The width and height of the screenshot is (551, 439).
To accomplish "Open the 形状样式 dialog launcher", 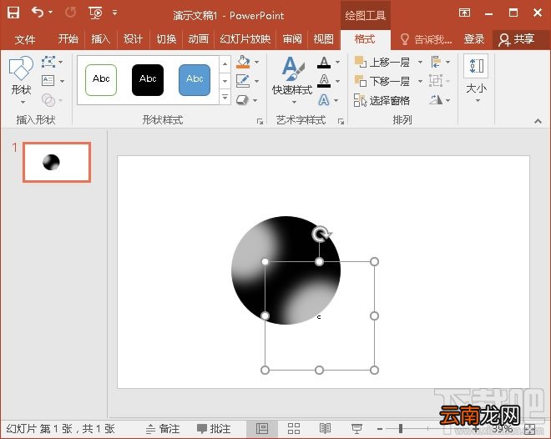I will pos(260,122).
